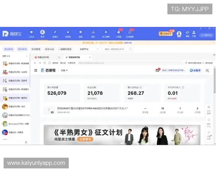Open the 切换 switch dropdown beside 百家号
Viewport: 216px width, 172px height.
pos(64,70)
